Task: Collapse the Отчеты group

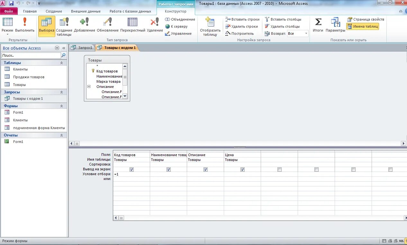Action: click(61, 135)
